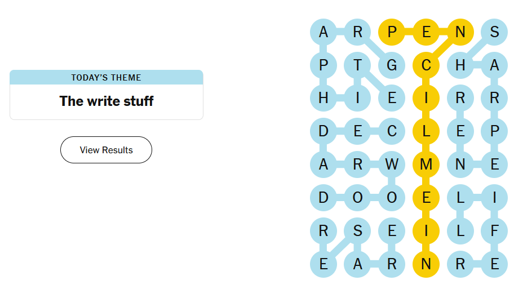Click the blue letter C tile

[x=392, y=131]
